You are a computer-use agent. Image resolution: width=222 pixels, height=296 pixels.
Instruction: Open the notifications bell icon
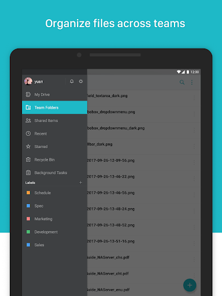pos(72,82)
